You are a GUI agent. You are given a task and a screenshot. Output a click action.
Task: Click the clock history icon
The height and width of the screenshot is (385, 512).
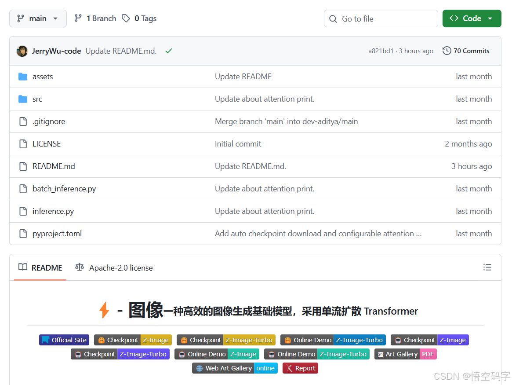point(447,51)
